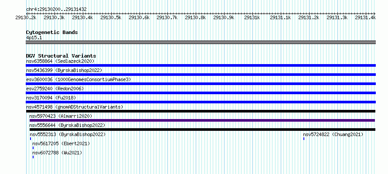Click the DGV Structural Variants track title
This screenshot has width=388, height=174.
[x=61, y=56]
